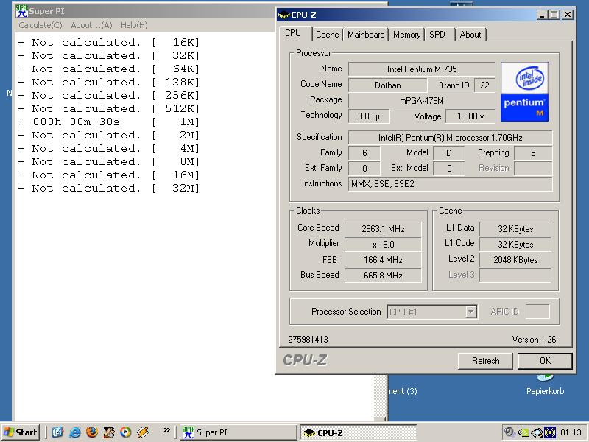The width and height of the screenshot is (589, 442).
Task: Switch to the SPD tab in CPU-Z
Action: [437, 35]
